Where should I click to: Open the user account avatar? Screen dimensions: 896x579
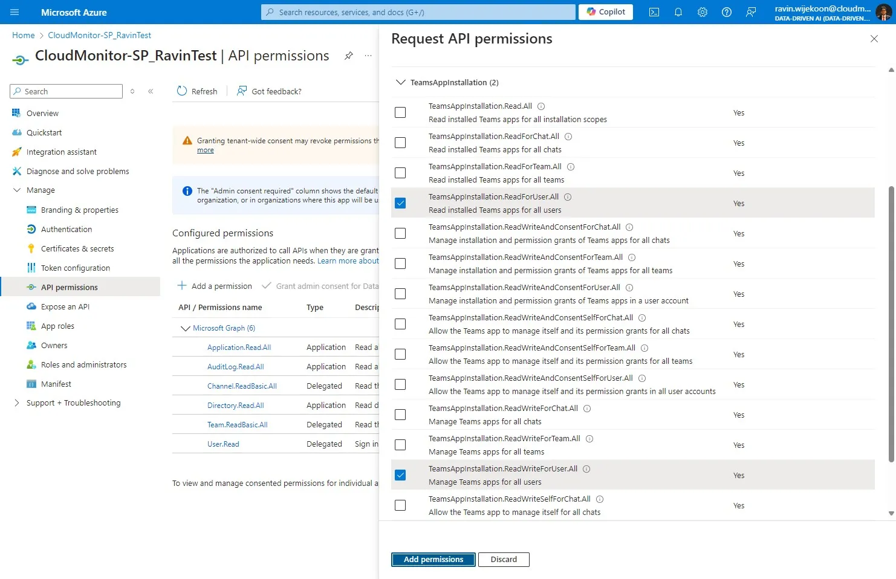pos(883,12)
